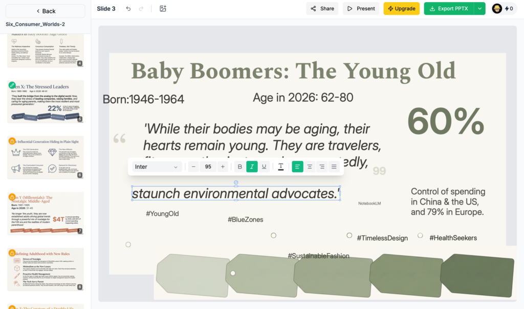Click the redo arrow icon
This screenshot has height=309, width=524.
(x=141, y=9)
